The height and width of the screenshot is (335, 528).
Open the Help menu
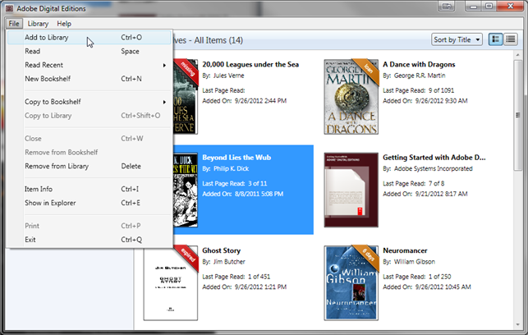pos(64,24)
